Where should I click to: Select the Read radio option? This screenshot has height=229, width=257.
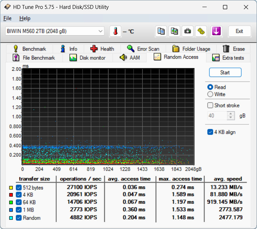210,87
